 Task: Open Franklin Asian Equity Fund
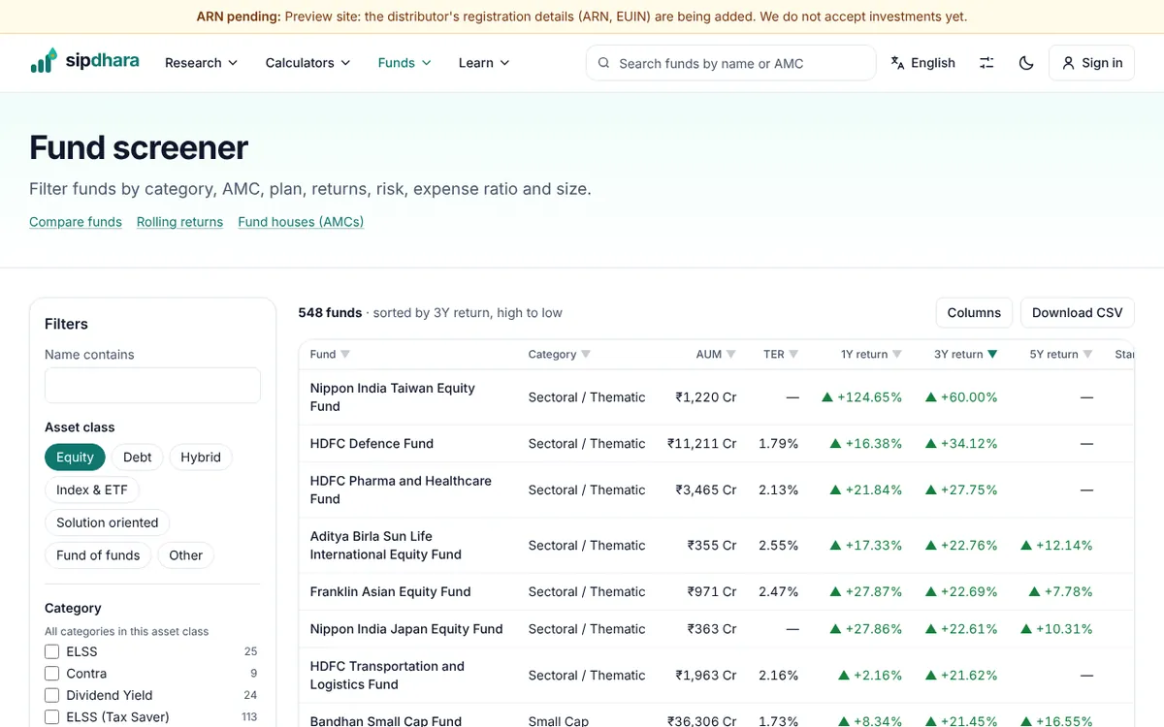[390, 592]
